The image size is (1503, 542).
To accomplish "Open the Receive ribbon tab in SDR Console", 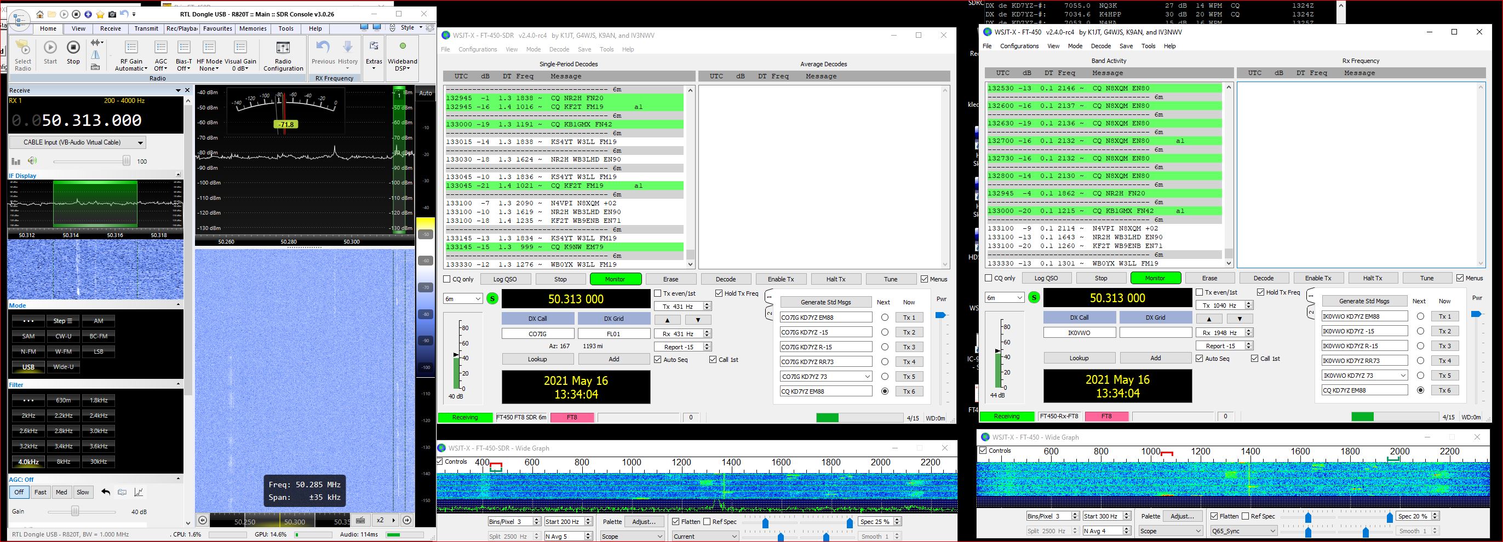I will [110, 28].
